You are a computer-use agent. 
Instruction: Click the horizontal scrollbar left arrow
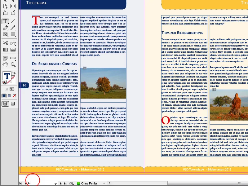coord(109,183)
